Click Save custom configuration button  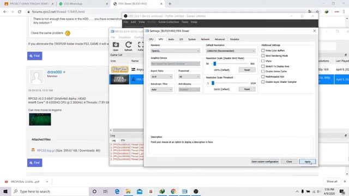click(265, 162)
